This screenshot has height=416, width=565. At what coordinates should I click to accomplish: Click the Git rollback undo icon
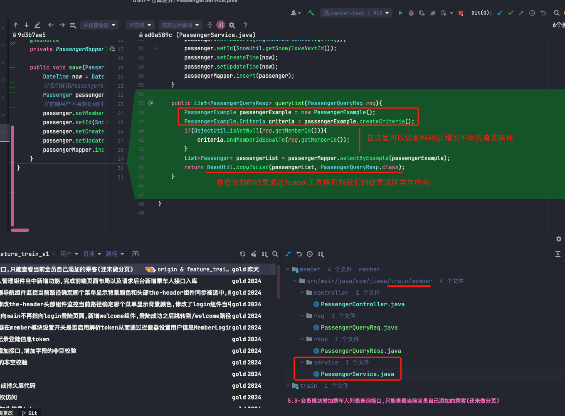click(543, 13)
